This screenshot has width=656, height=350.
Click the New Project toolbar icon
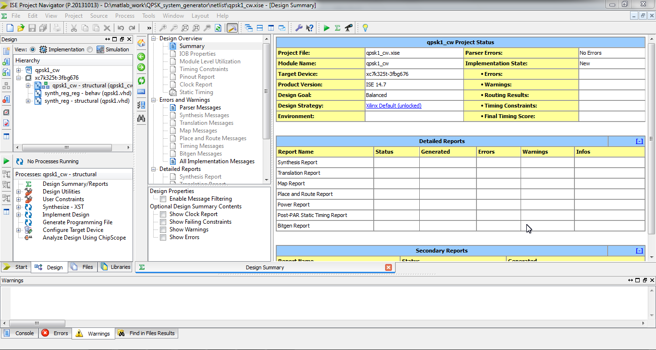[x=10, y=28]
